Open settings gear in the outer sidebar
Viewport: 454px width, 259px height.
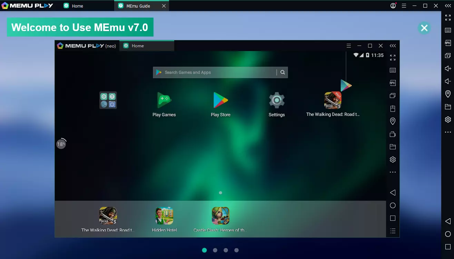pos(448,119)
